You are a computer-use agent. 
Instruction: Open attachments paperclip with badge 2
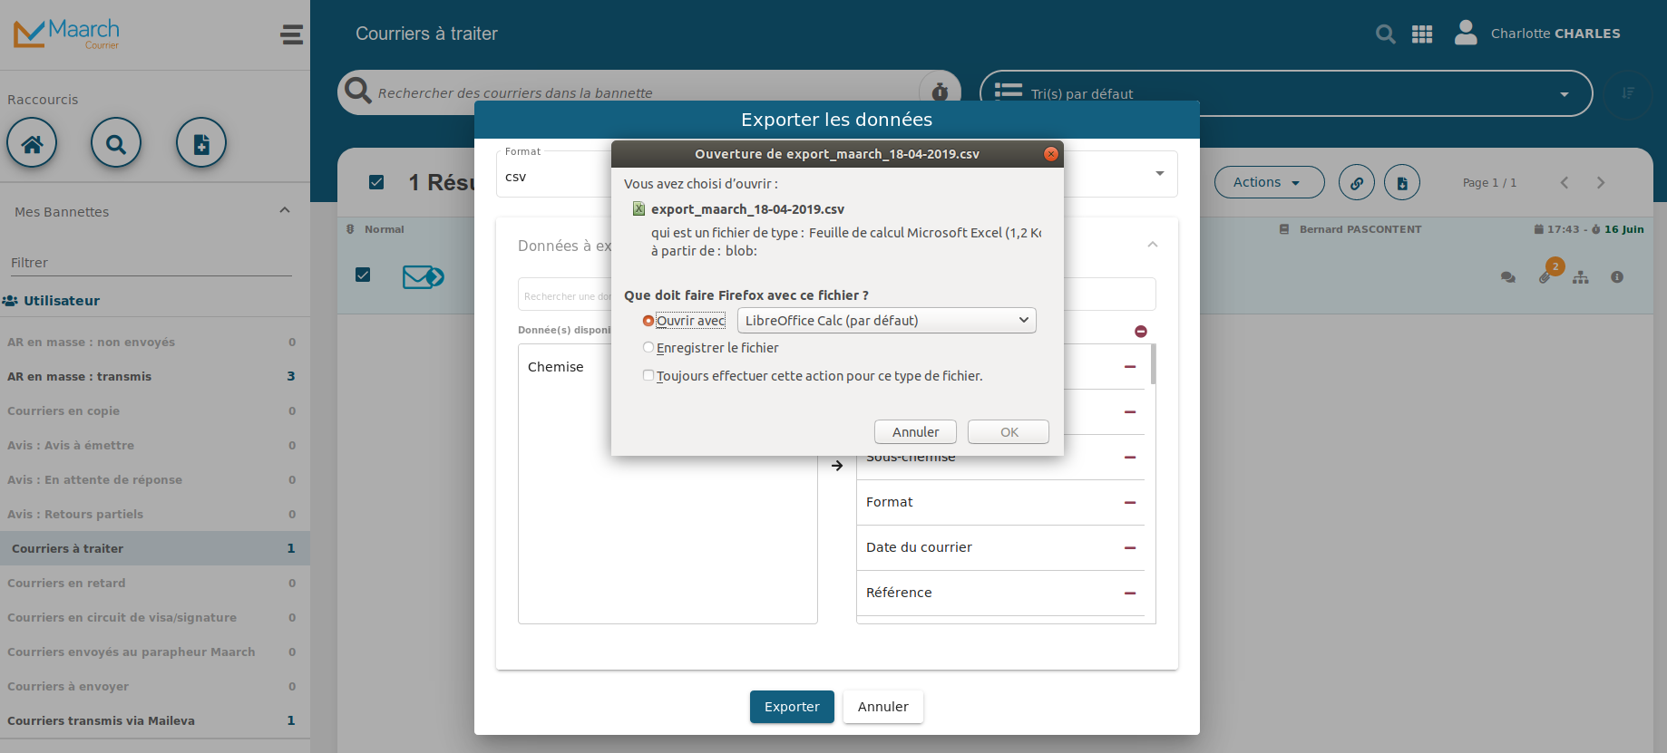[x=1545, y=276]
